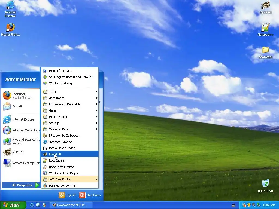
Task: Click the on-screen keyboard taskbar icon
Action: pos(234,205)
